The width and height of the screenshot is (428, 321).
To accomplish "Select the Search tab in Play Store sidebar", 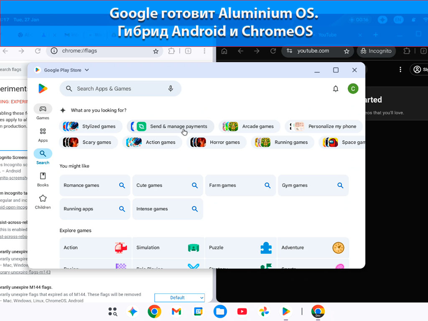I will (x=43, y=156).
